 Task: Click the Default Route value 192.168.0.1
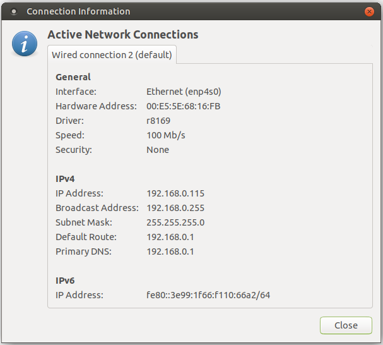pyautogui.click(x=170, y=237)
